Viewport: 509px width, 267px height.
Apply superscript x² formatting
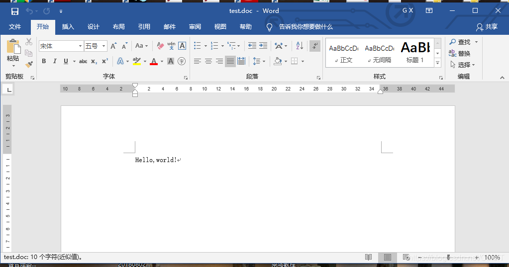click(105, 61)
